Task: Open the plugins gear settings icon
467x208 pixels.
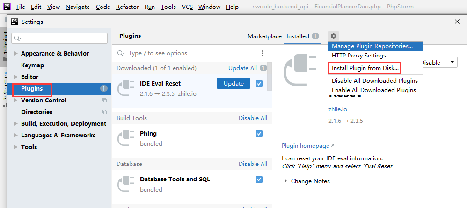Action: tap(334, 36)
